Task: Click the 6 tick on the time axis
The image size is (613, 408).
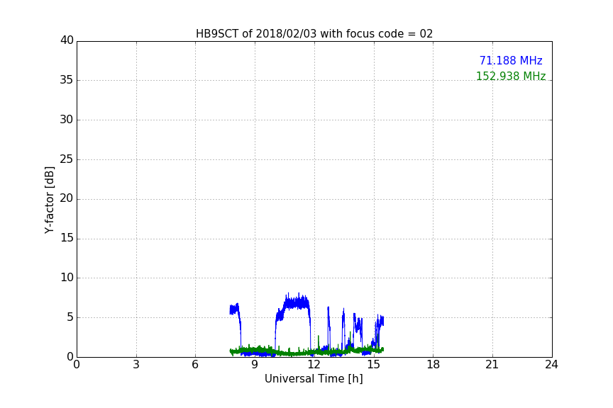Action: [195, 365]
